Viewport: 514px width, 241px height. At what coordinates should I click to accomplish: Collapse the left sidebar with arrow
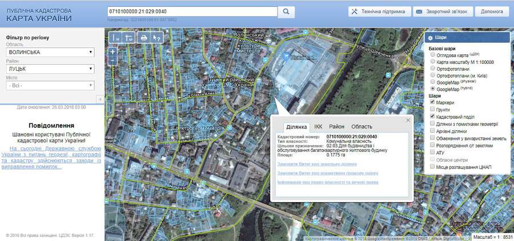click(x=100, y=99)
